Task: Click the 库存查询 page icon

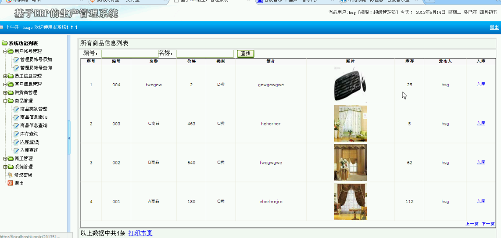Action: [17, 134]
